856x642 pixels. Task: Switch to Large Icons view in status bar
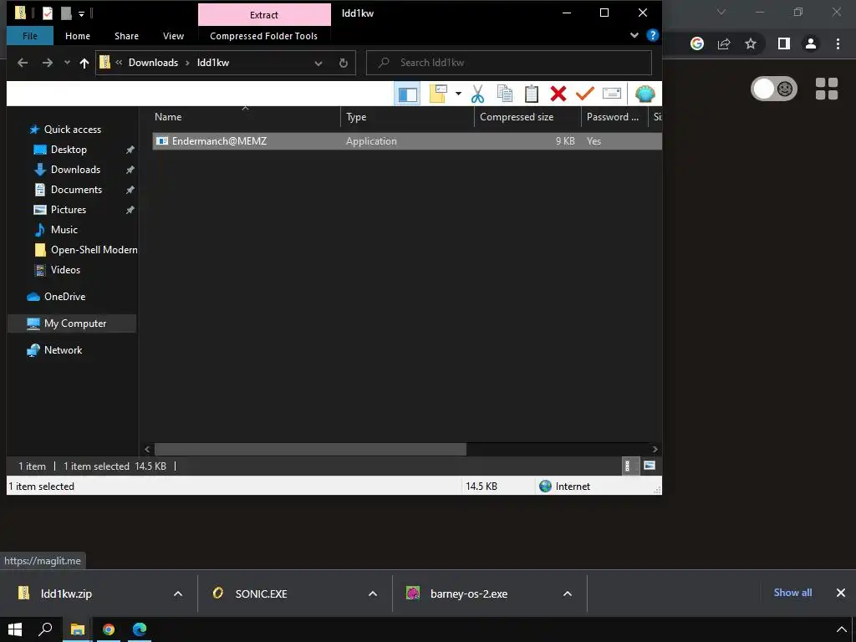click(649, 466)
